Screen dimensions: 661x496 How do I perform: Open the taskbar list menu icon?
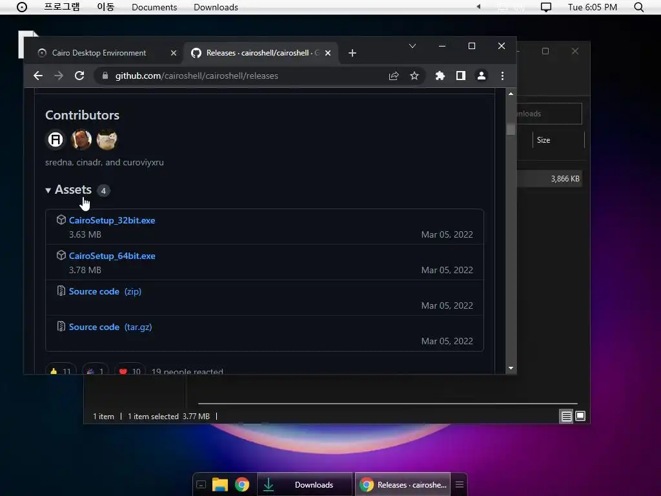point(460,484)
